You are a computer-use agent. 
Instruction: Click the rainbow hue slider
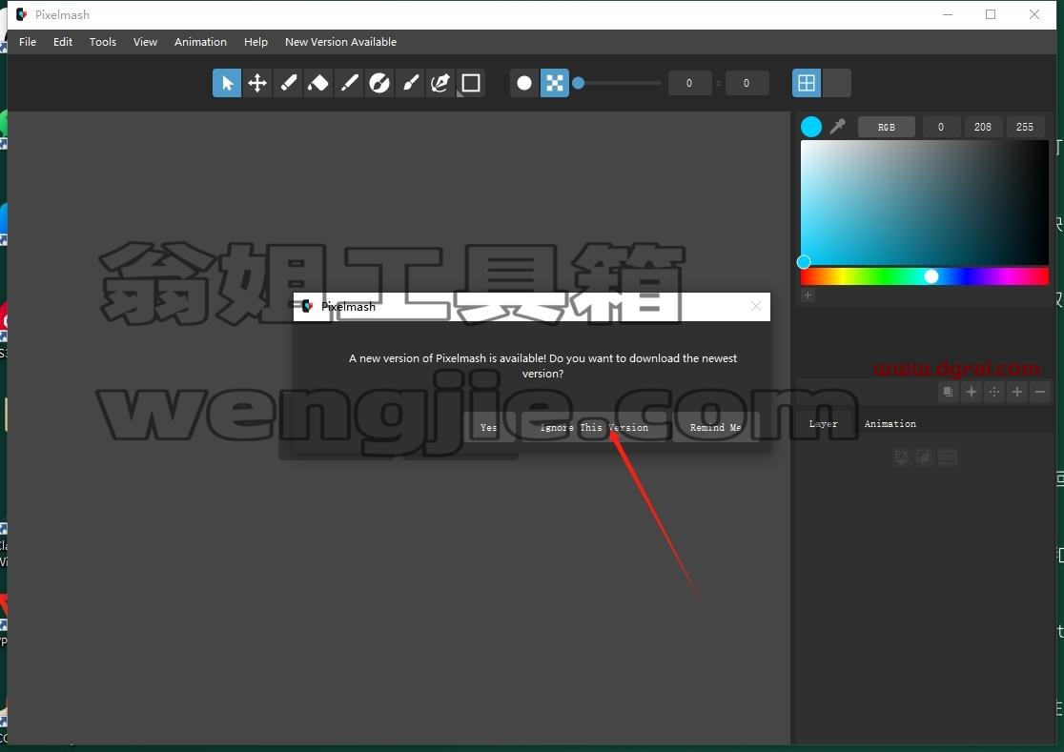(925, 276)
